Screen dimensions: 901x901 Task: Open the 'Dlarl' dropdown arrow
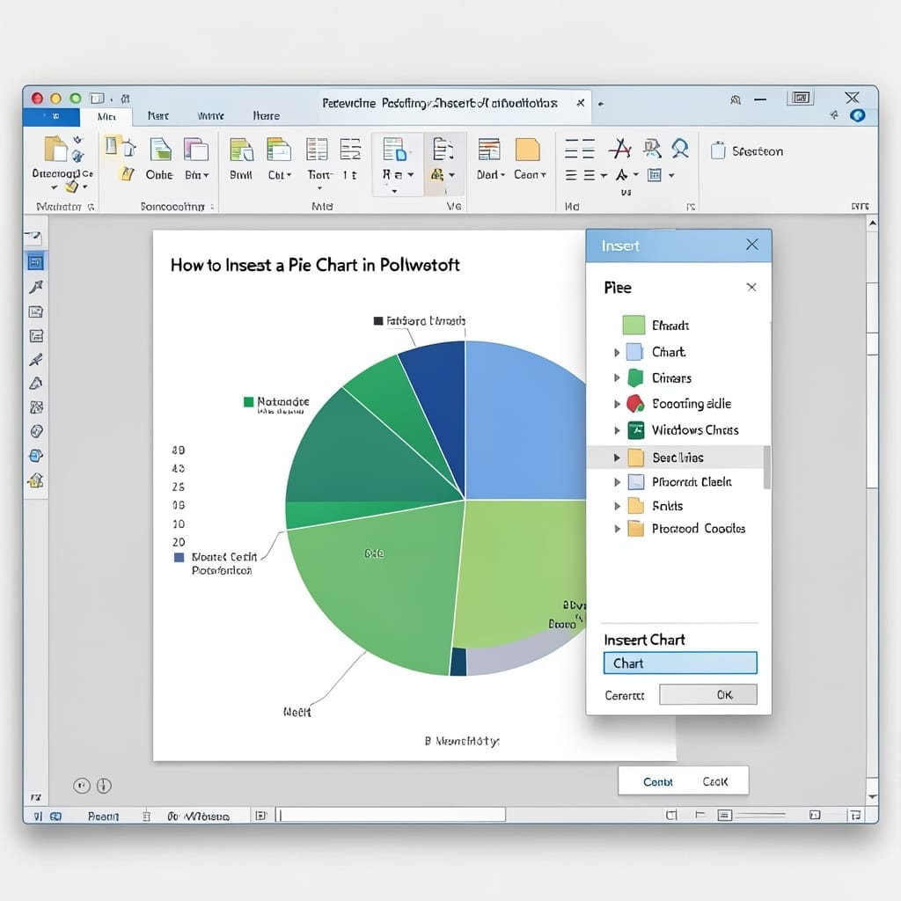coord(502,175)
